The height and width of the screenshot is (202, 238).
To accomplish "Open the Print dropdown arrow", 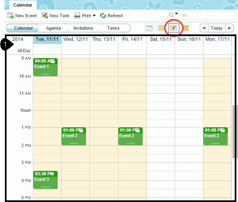I will (94, 16).
